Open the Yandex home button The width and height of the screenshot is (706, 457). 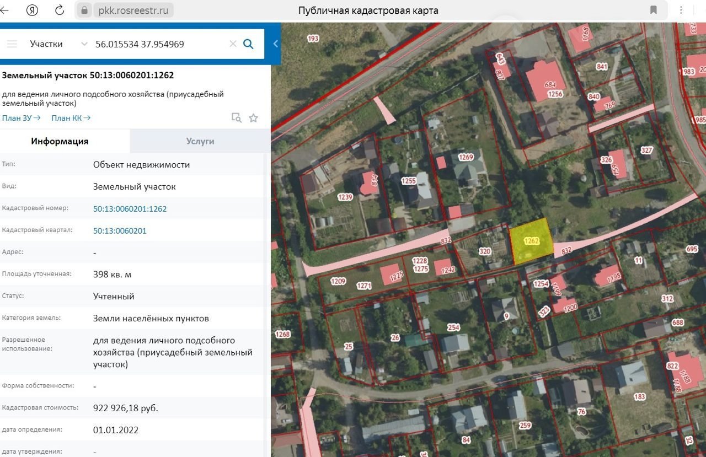[33, 10]
